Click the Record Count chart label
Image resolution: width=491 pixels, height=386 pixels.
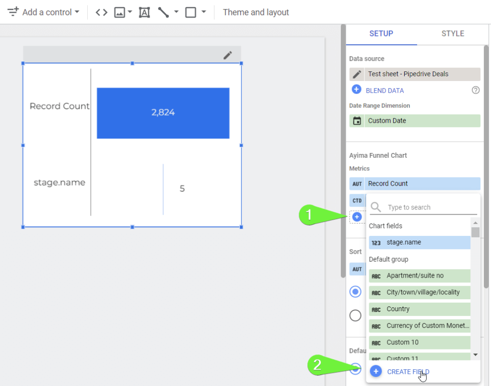point(59,106)
